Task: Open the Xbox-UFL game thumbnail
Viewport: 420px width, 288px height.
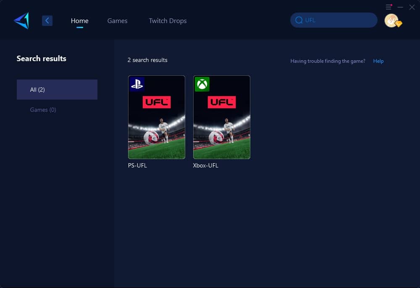Action: tap(221, 117)
